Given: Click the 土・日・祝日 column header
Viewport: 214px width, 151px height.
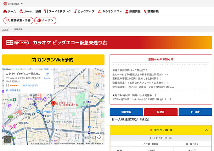Looking at the screenshot, I should tap(192, 144).
